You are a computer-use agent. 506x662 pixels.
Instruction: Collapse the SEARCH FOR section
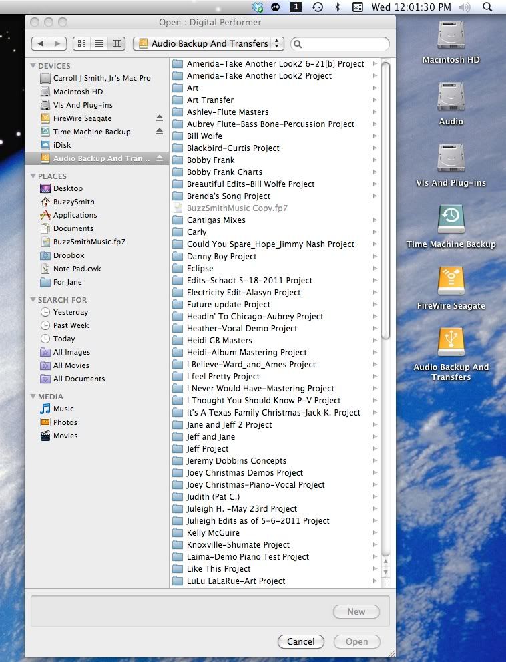tap(33, 299)
